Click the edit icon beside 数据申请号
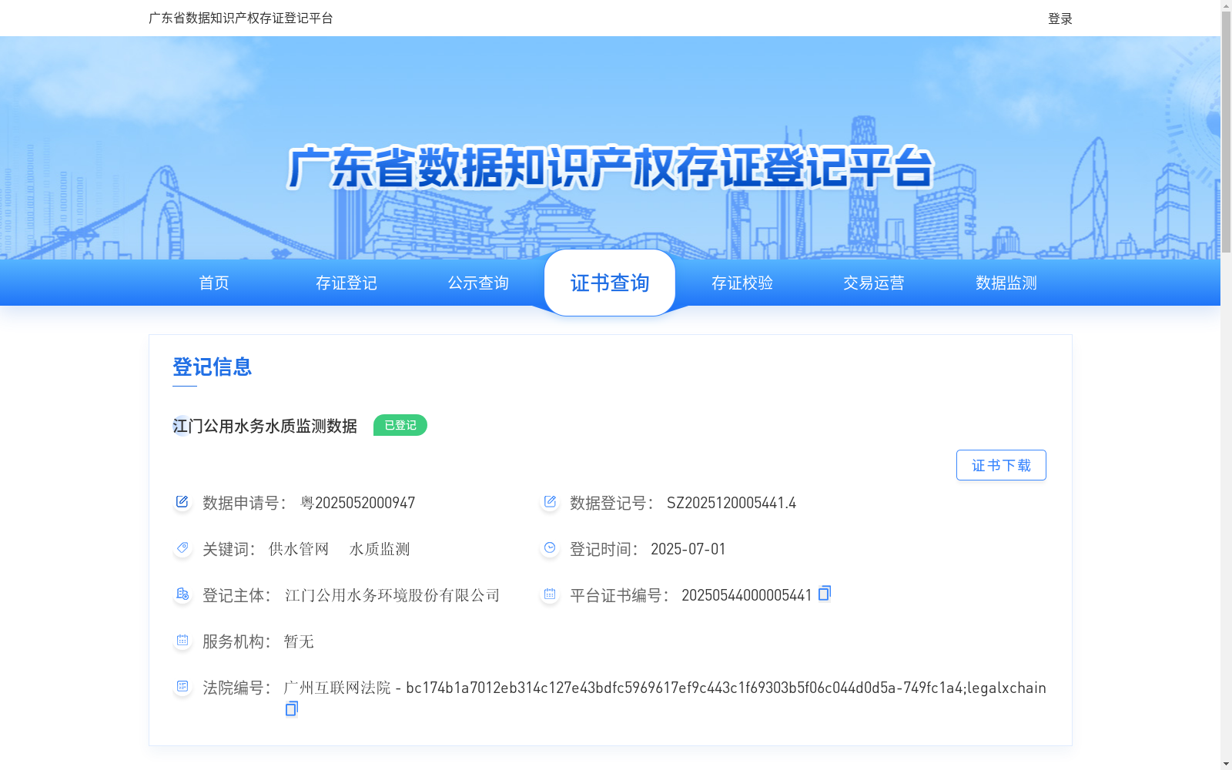Viewport: 1232px width, 770px height. (182, 501)
